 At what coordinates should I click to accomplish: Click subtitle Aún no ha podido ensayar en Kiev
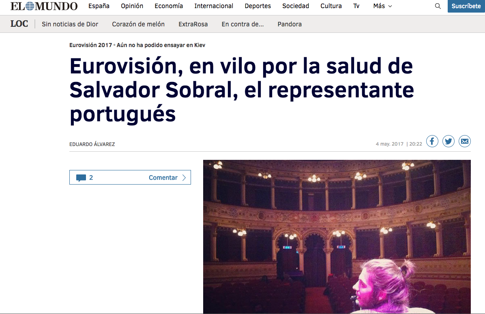pyautogui.click(x=161, y=45)
